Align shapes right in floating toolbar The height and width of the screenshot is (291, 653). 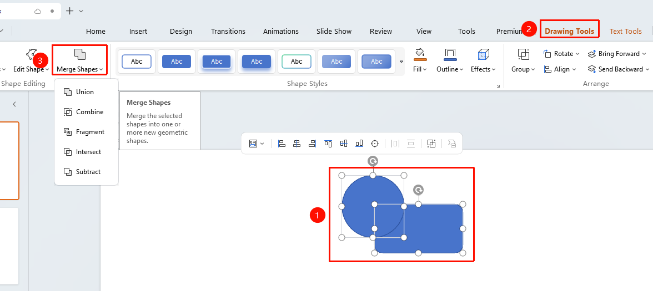coord(312,144)
